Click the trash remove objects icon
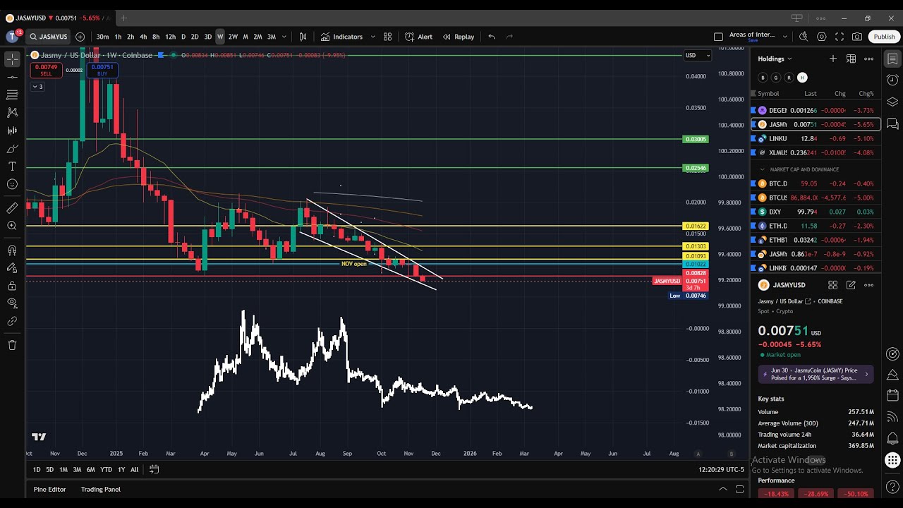Image resolution: width=903 pixels, height=508 pixels. pos(12,345)
